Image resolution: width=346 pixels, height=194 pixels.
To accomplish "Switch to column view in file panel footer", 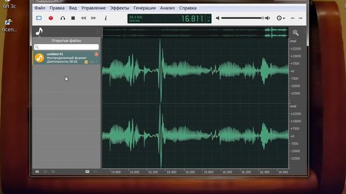I will 53,171.
